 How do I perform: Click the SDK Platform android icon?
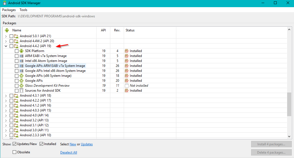pyautogui.click(x=21, y=51)
